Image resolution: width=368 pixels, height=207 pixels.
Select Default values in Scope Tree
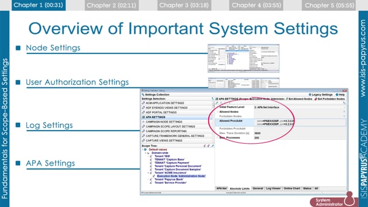pos(158,149)
